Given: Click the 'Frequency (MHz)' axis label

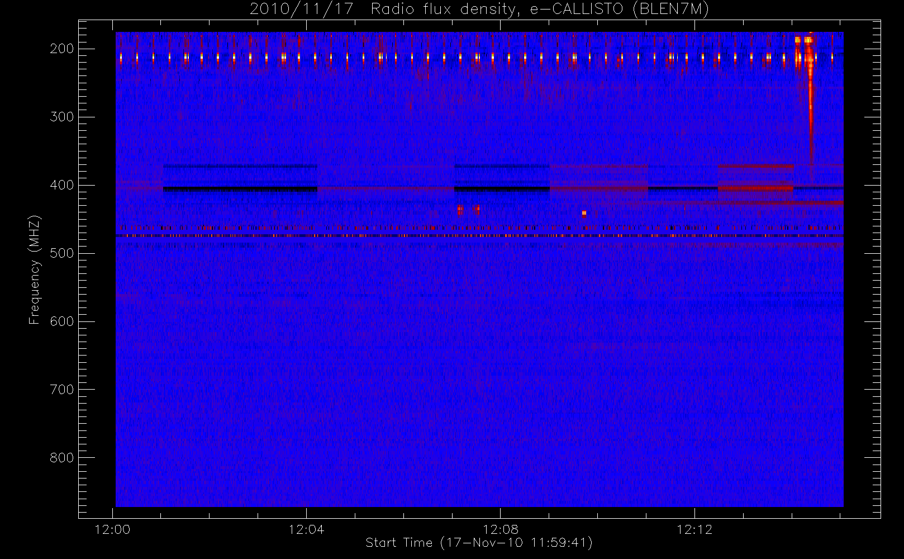Looking at the screenshot, I should [35, 269].
